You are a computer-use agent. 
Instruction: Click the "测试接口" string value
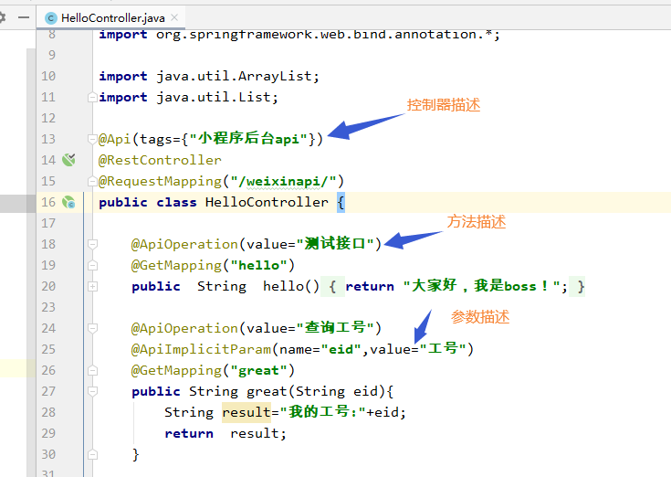pyautogui.click(x=335, y=244)
